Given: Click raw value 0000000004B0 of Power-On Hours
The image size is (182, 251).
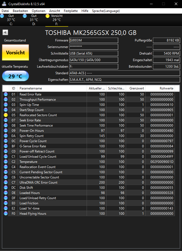Looking at the screenshot, I should pos(162,131).
